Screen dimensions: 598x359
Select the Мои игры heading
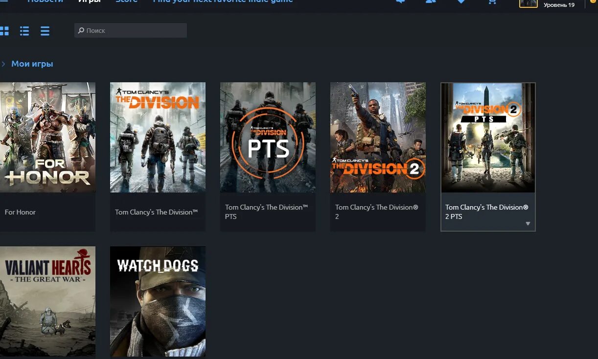[x=32, y=64]
